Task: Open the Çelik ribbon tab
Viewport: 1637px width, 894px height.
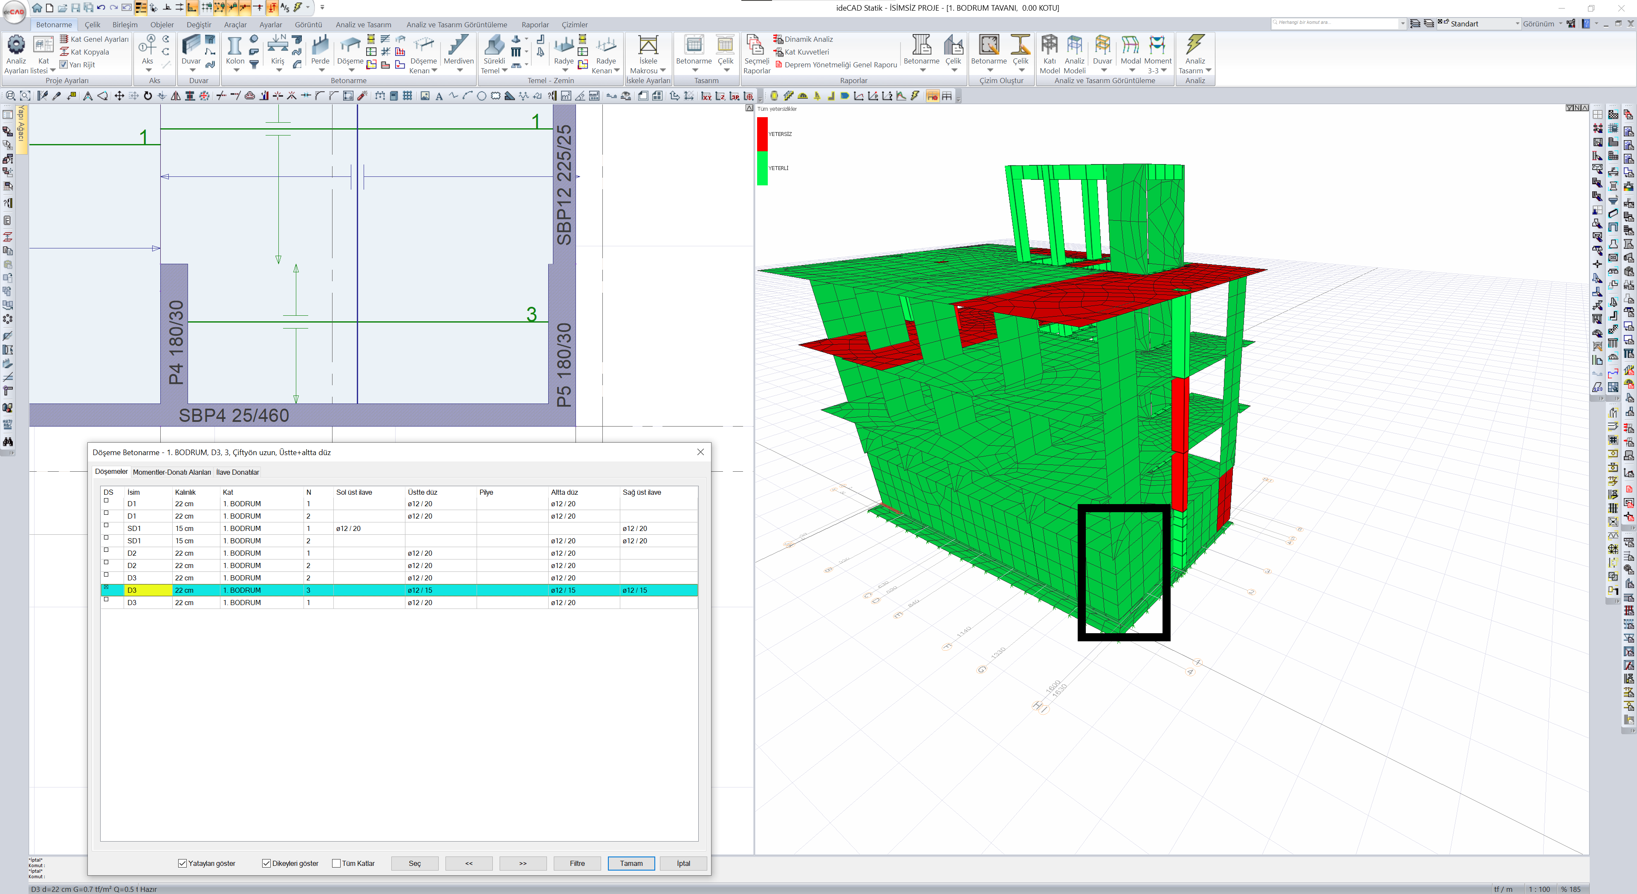Action: click(92, 25)
